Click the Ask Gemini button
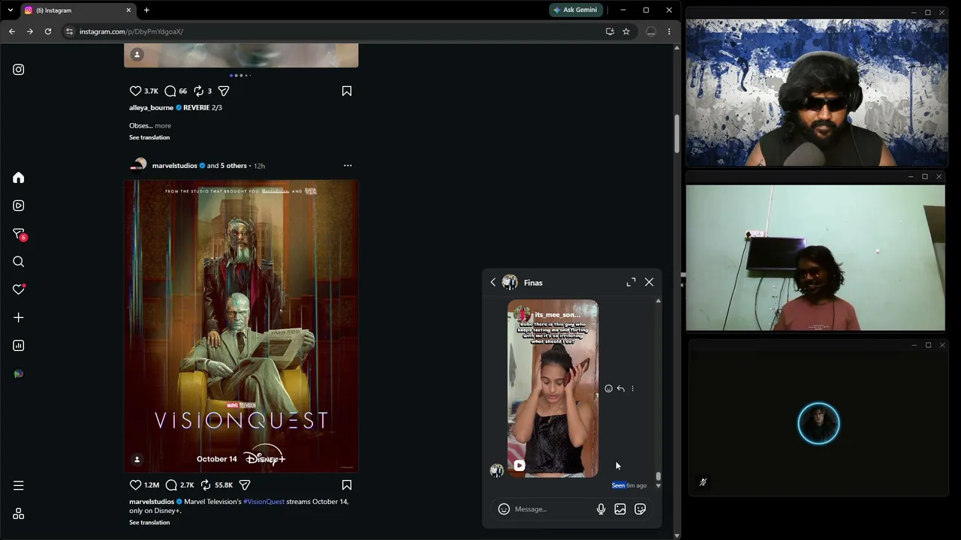This screenshot has height=540, width=961. click(x=576, y=10)
